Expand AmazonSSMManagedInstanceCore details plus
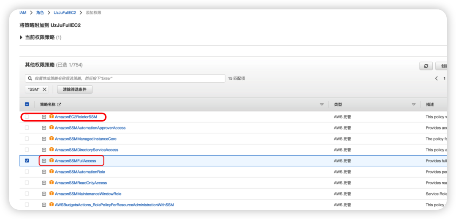 44,139
